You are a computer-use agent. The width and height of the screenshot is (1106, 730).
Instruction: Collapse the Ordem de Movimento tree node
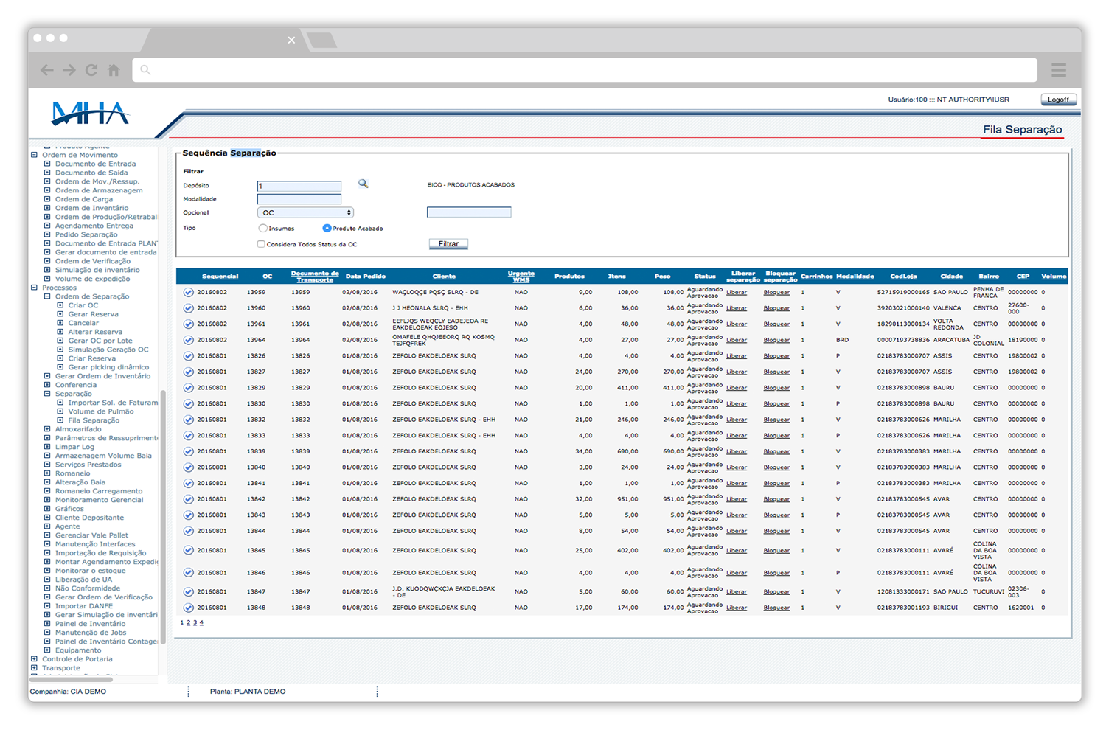click(x=34, y=155)
